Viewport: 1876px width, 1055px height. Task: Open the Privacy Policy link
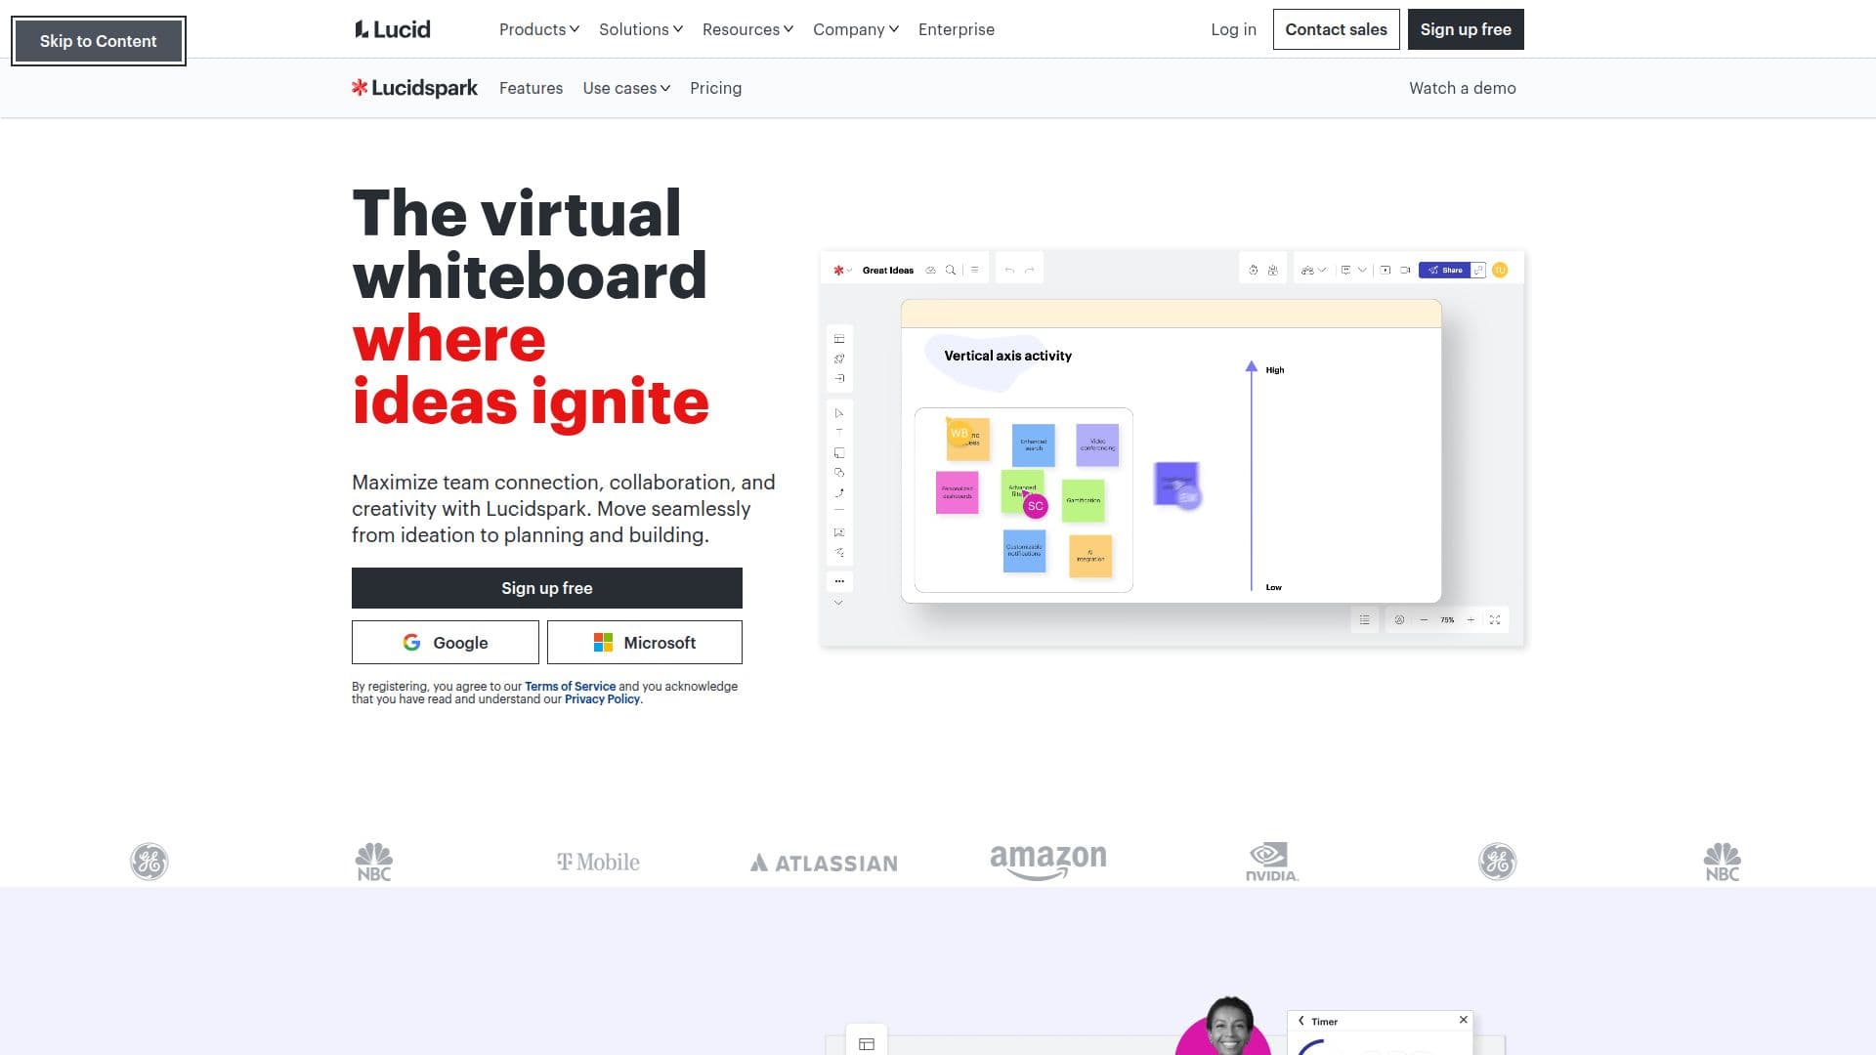(x=602, y=699)
